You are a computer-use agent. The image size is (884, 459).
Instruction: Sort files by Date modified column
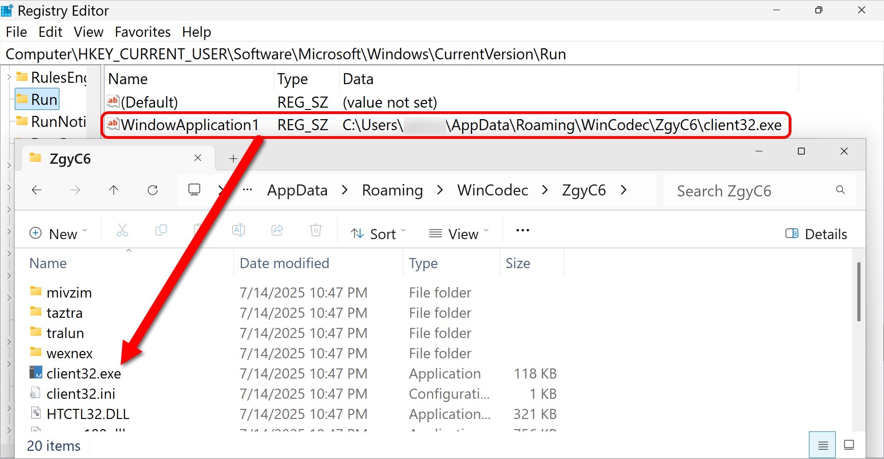coord(284,263)
